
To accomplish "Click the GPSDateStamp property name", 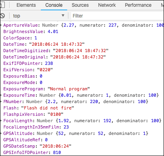I will pyautogui.click(x=19, y=146).
